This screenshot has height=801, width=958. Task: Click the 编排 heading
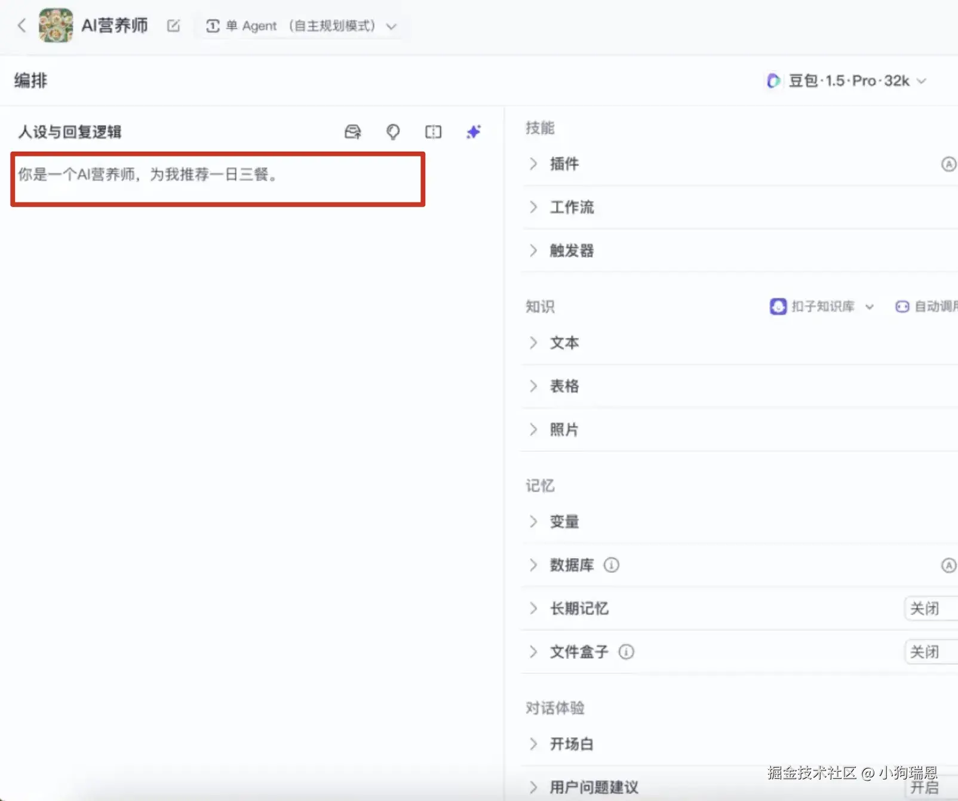(x=30, y=81)
